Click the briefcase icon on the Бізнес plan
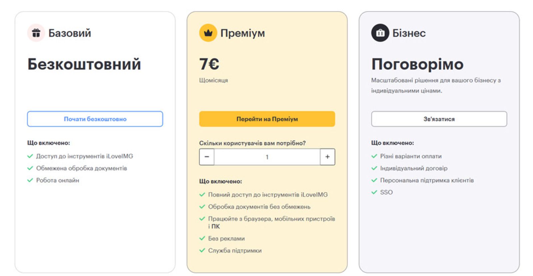Screen dimensions: 533x276 point(381,33)
